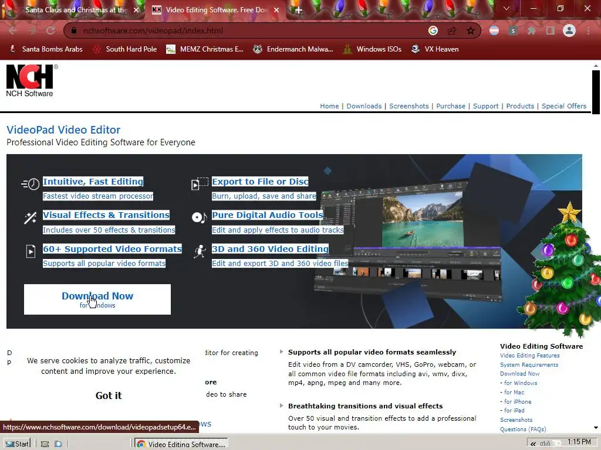Open the Chrome profile avatar
This screenshot has height=450, width=601.
pyautogui.click(x=569, y=30)
